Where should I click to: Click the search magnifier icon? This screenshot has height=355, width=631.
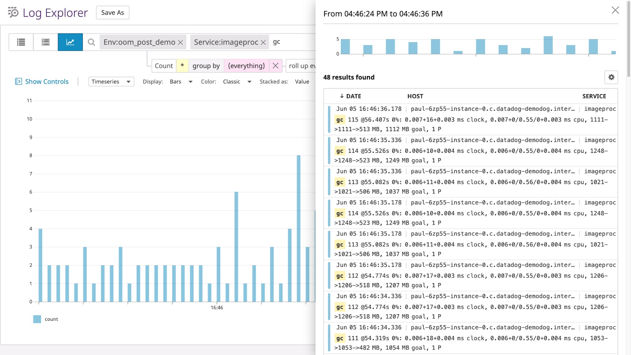tap(91, 42)
